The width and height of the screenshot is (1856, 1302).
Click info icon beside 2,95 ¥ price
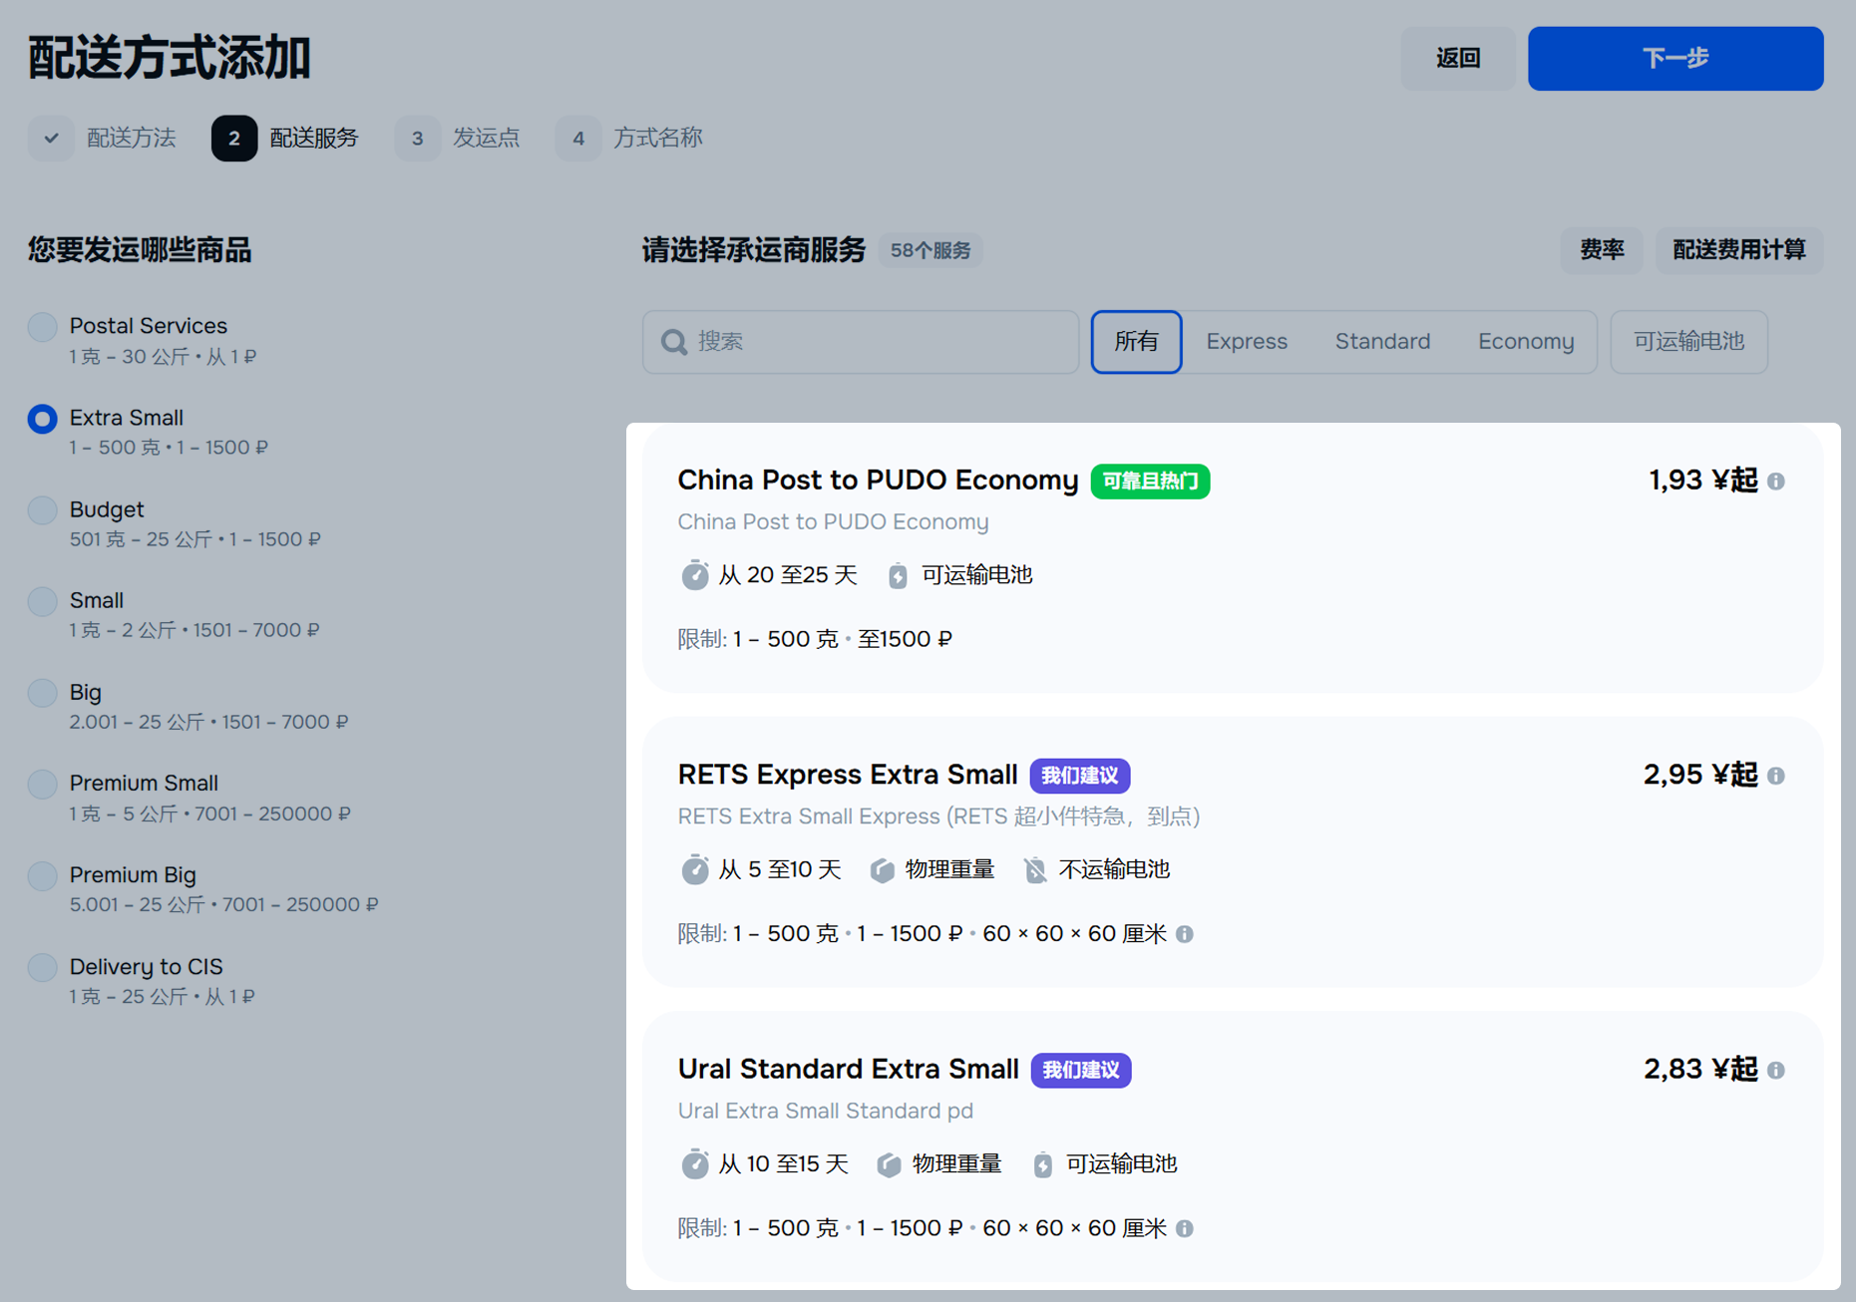pyautogui.click(x=1776, y=776)
